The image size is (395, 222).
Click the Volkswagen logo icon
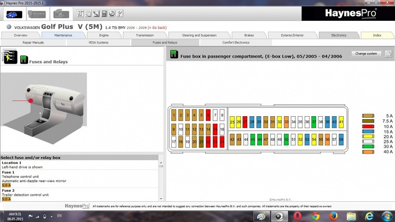pos(9,27)
